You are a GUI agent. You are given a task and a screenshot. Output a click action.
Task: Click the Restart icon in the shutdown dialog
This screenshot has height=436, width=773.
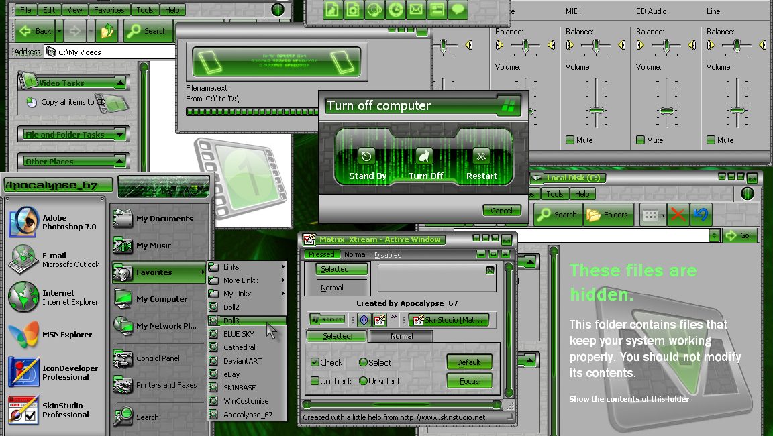point(481,156)
